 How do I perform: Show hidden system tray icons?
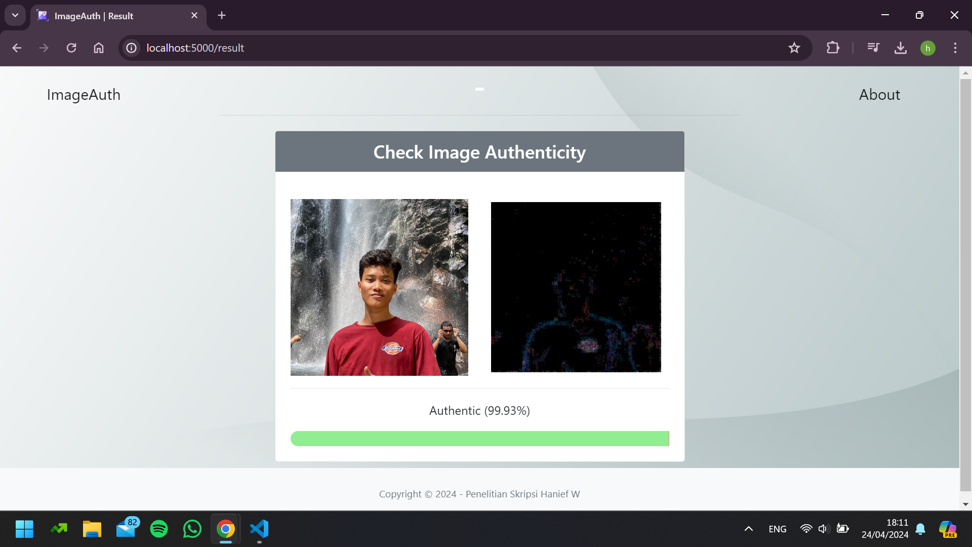(x=748, y=529)
